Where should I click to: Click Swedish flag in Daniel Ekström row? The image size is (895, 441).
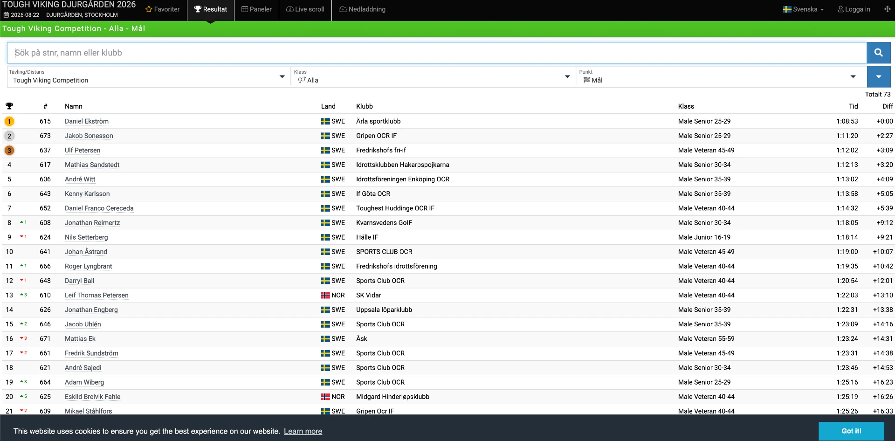[x=325, y=121]
